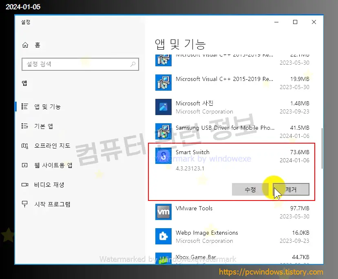Click the search magnifier icon
Screen dimensions: 338x279
(133, 64)
